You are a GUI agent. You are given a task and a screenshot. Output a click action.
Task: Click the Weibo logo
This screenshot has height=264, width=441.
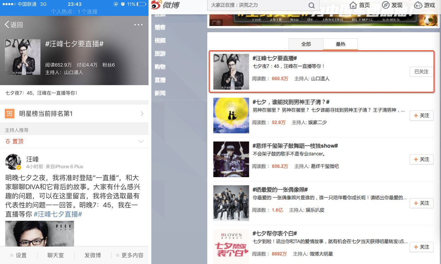[x=165, y=5]
